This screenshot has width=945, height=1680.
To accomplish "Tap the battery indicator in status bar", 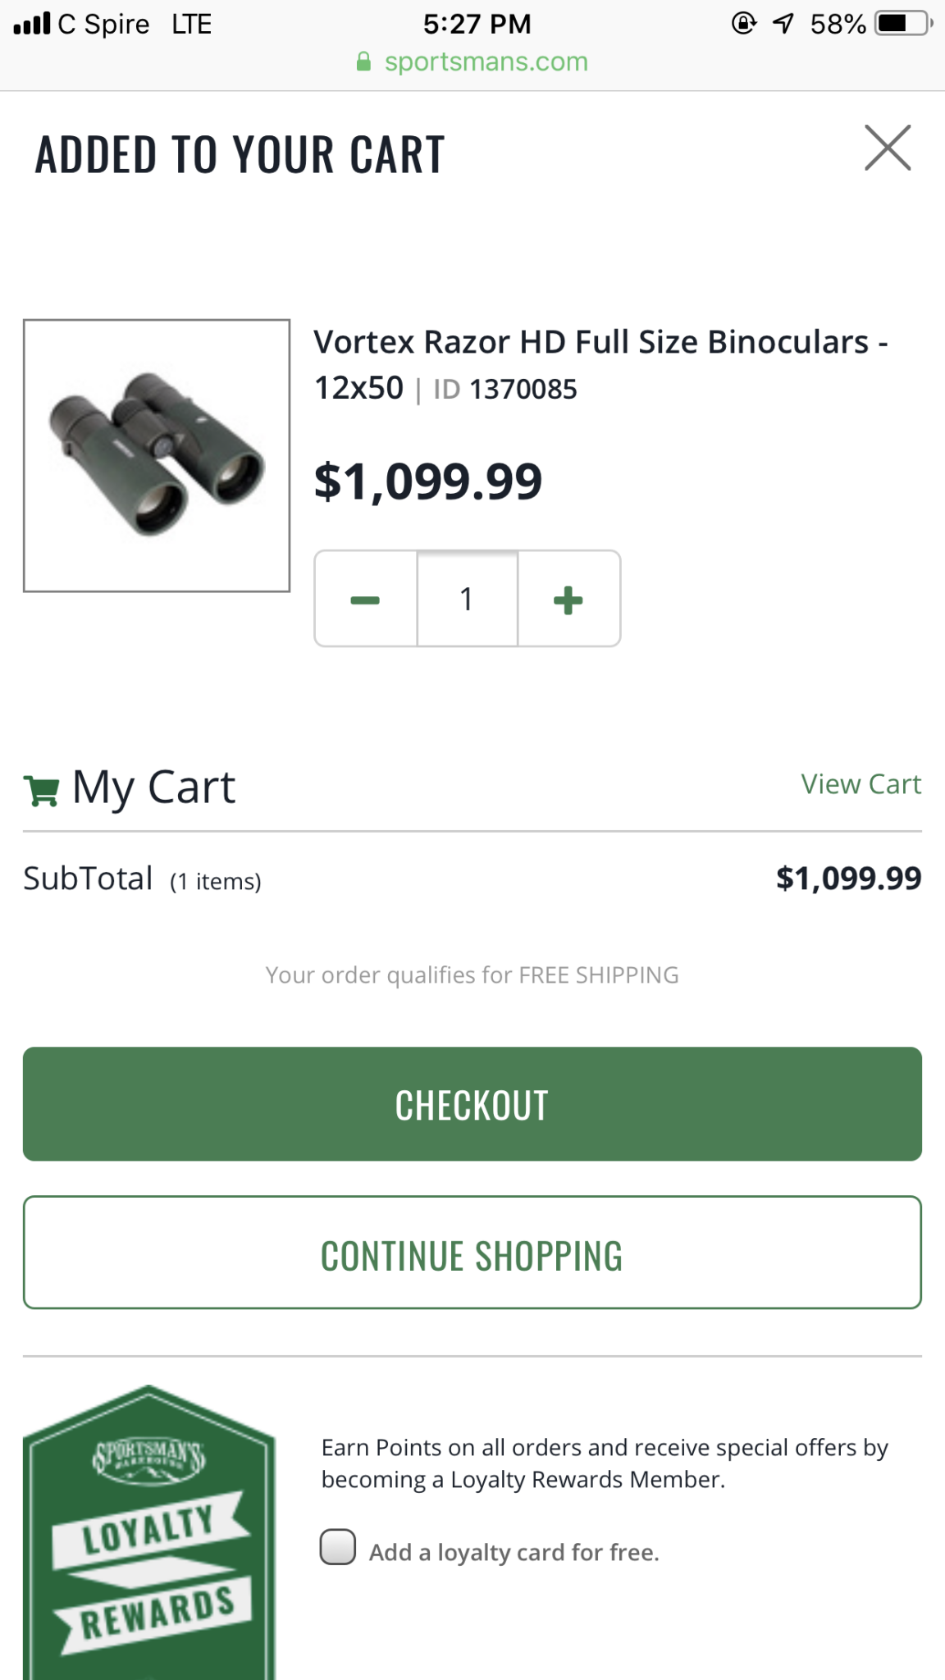I will click(903, 23).
